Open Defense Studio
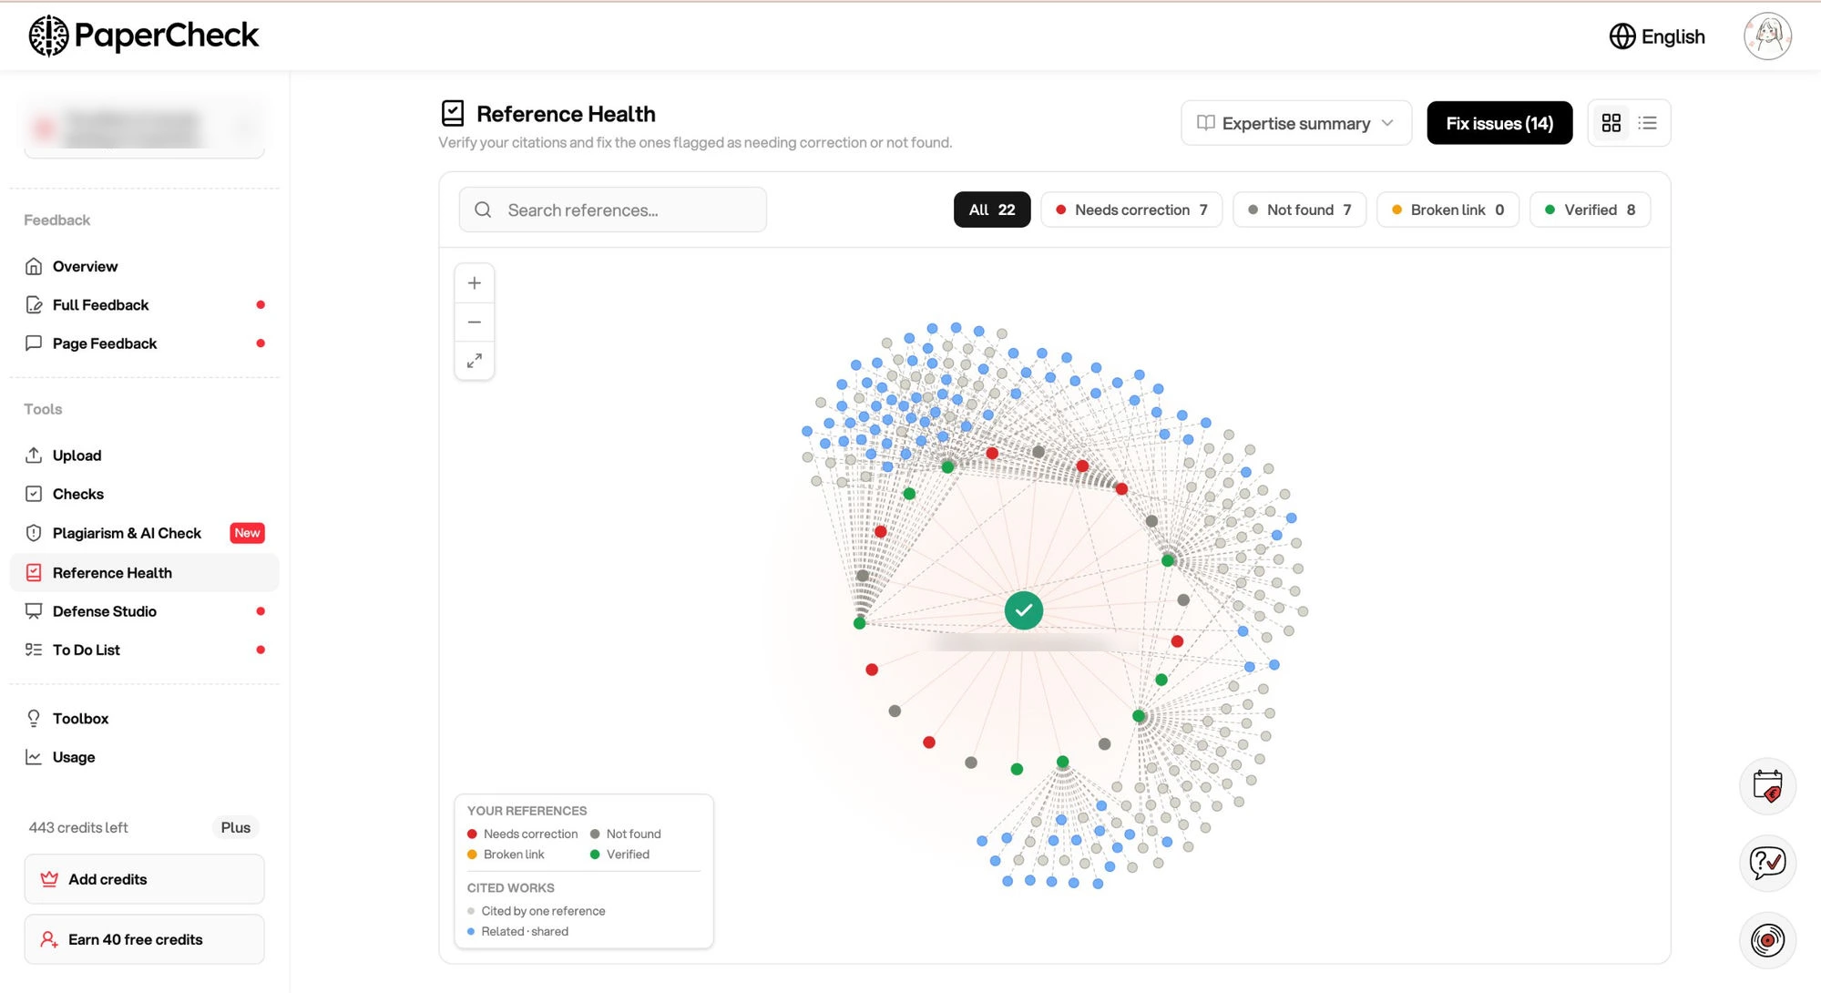The width and height of the screenshot is (1821, 993). [144, 611]
